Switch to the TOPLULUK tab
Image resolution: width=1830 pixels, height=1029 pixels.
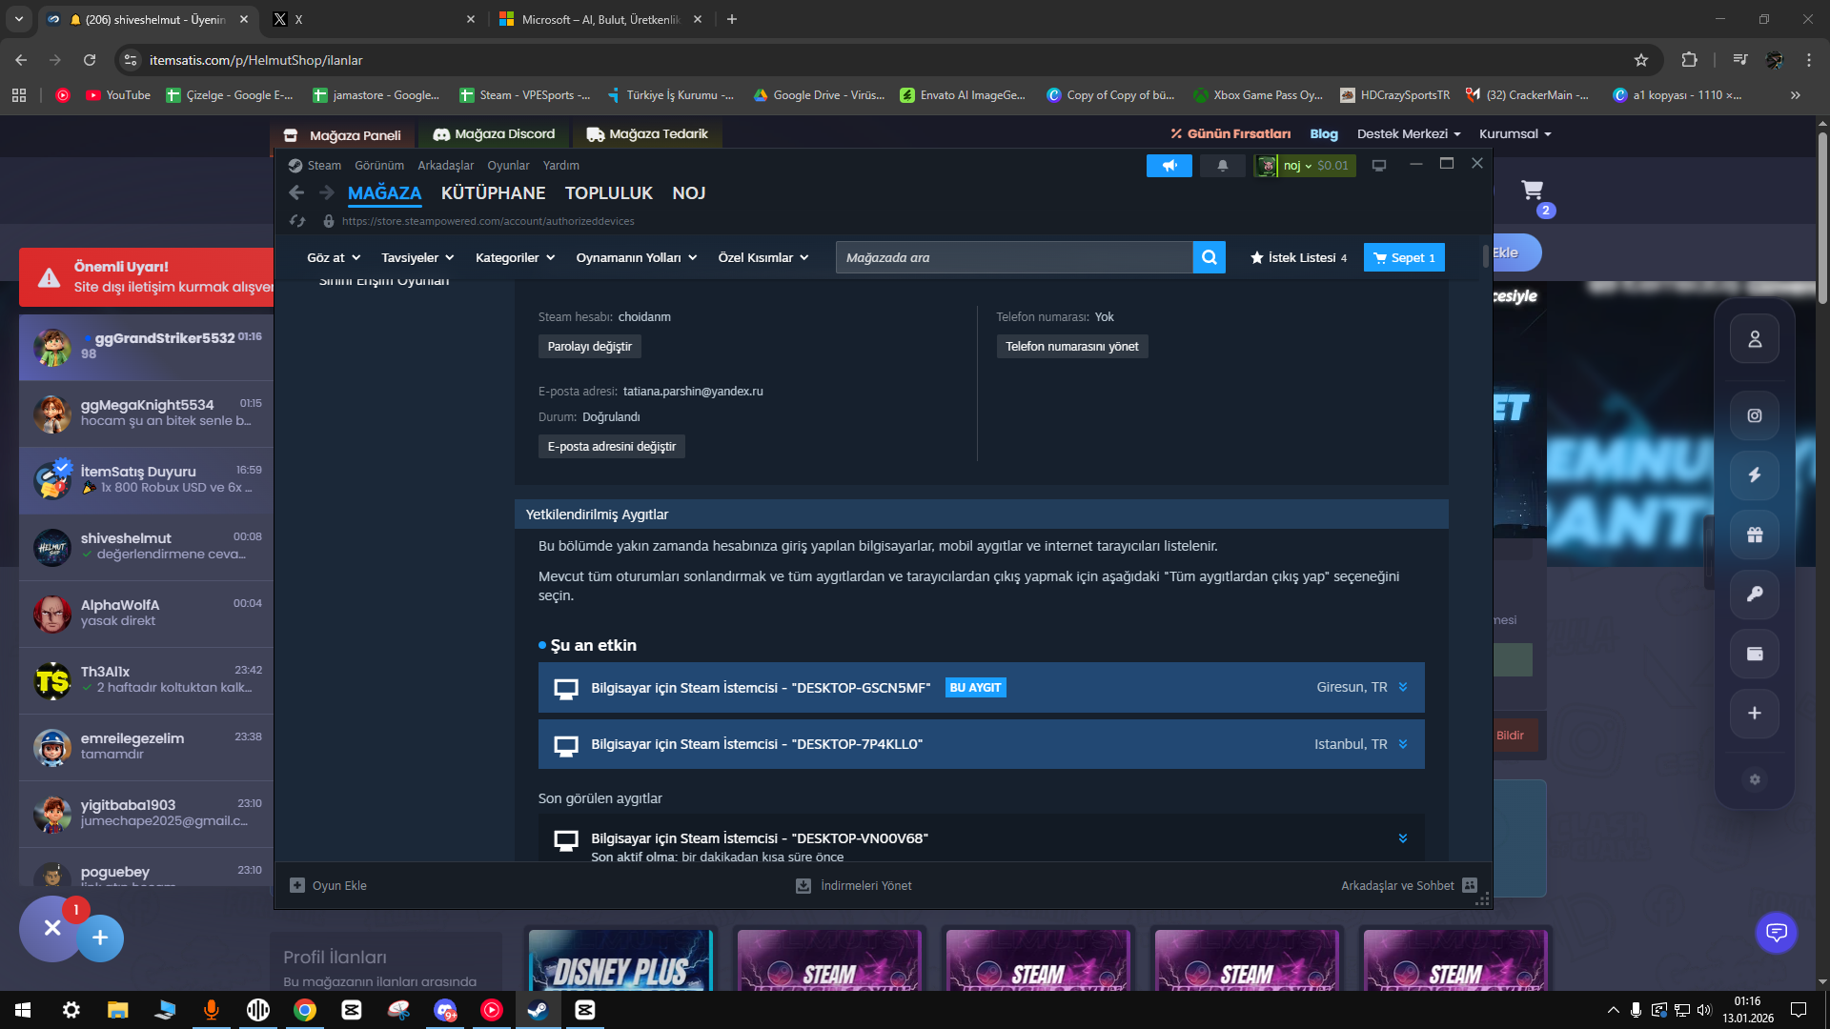tap(608, 193)
